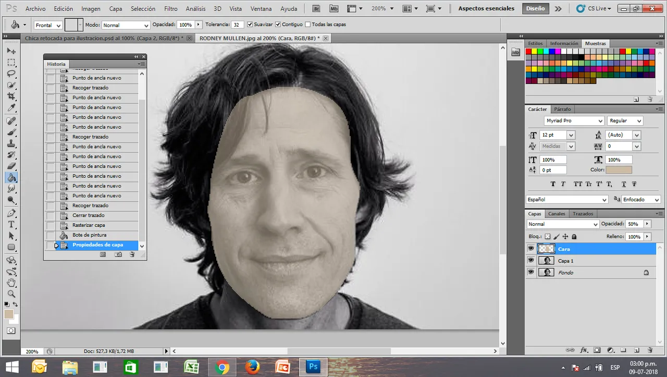Switch to the Trazados tab
The height and width of the screenshot is (377, 667).
[583, 214]
